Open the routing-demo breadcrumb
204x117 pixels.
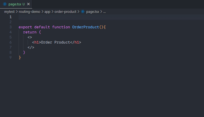[29, 12]
